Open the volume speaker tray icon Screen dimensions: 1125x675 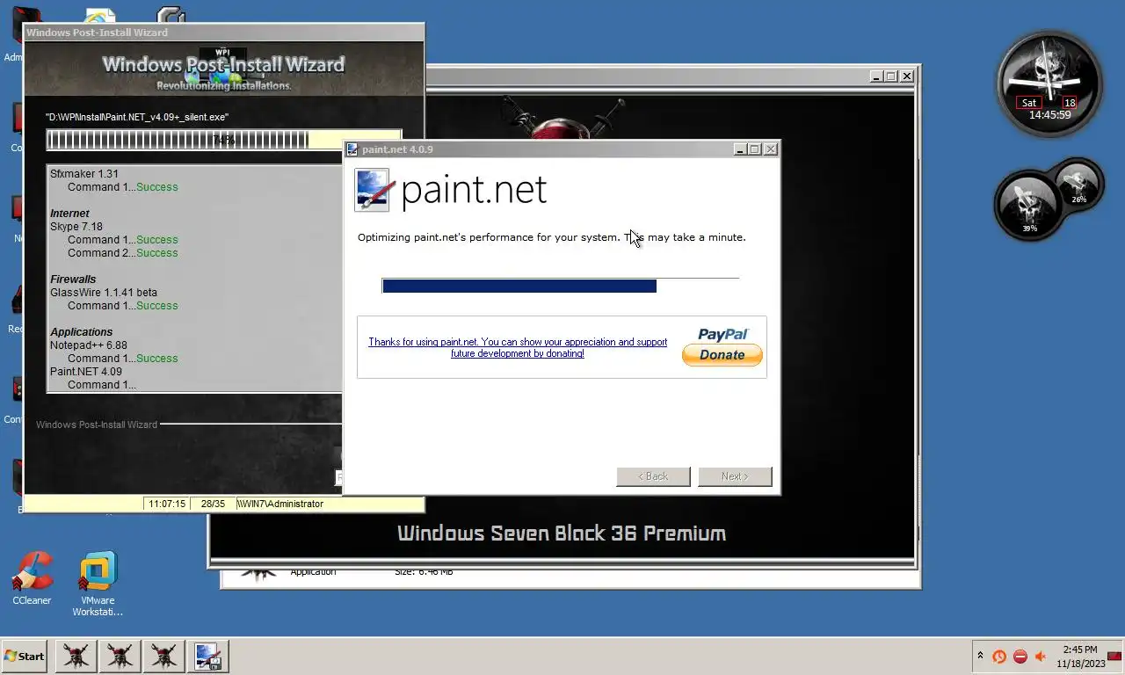coord(1042,657)
